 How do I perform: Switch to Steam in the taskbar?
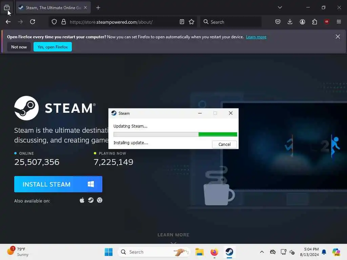click(229, 252)
